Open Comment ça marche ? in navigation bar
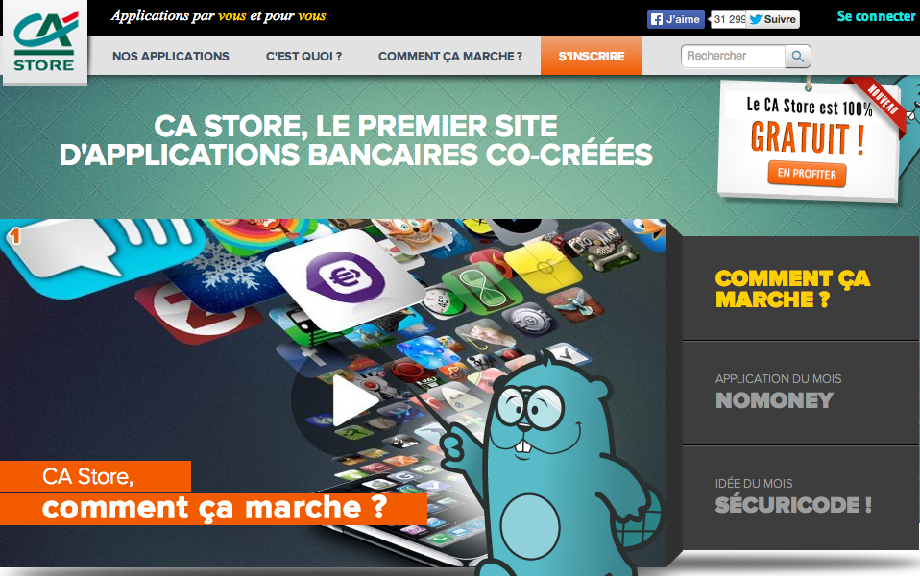This screenshot has width=920, height=576. pos(450,57)
